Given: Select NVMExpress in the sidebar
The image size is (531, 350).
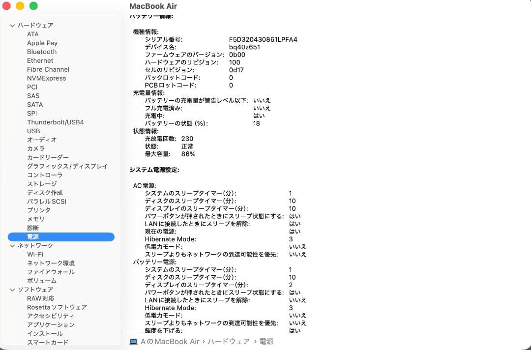Looking at the screenshot, I should [x=47, y=78].
